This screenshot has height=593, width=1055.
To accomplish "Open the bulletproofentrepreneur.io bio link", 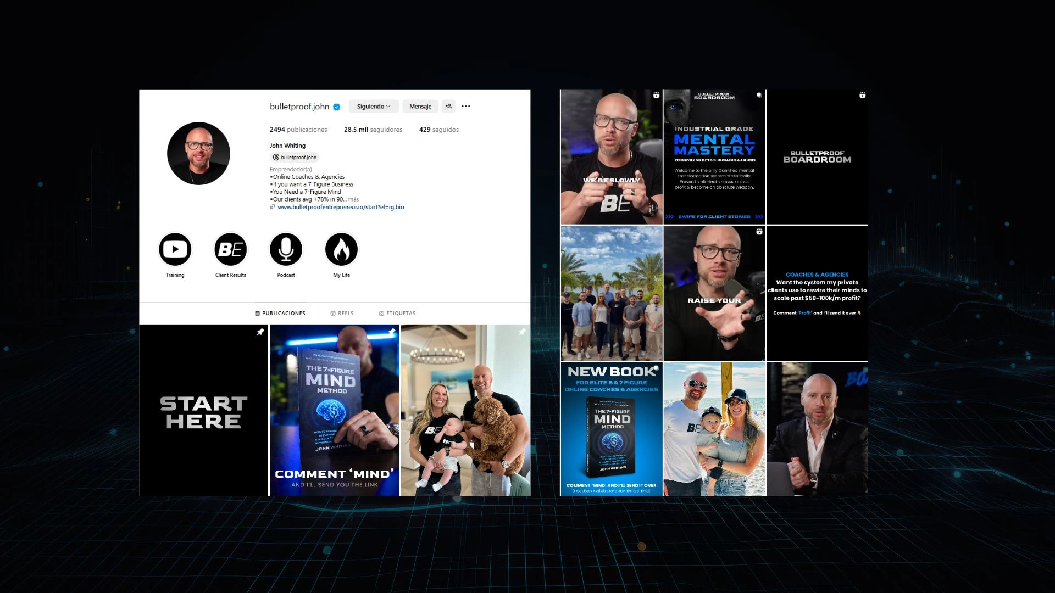I will (340, 208).
